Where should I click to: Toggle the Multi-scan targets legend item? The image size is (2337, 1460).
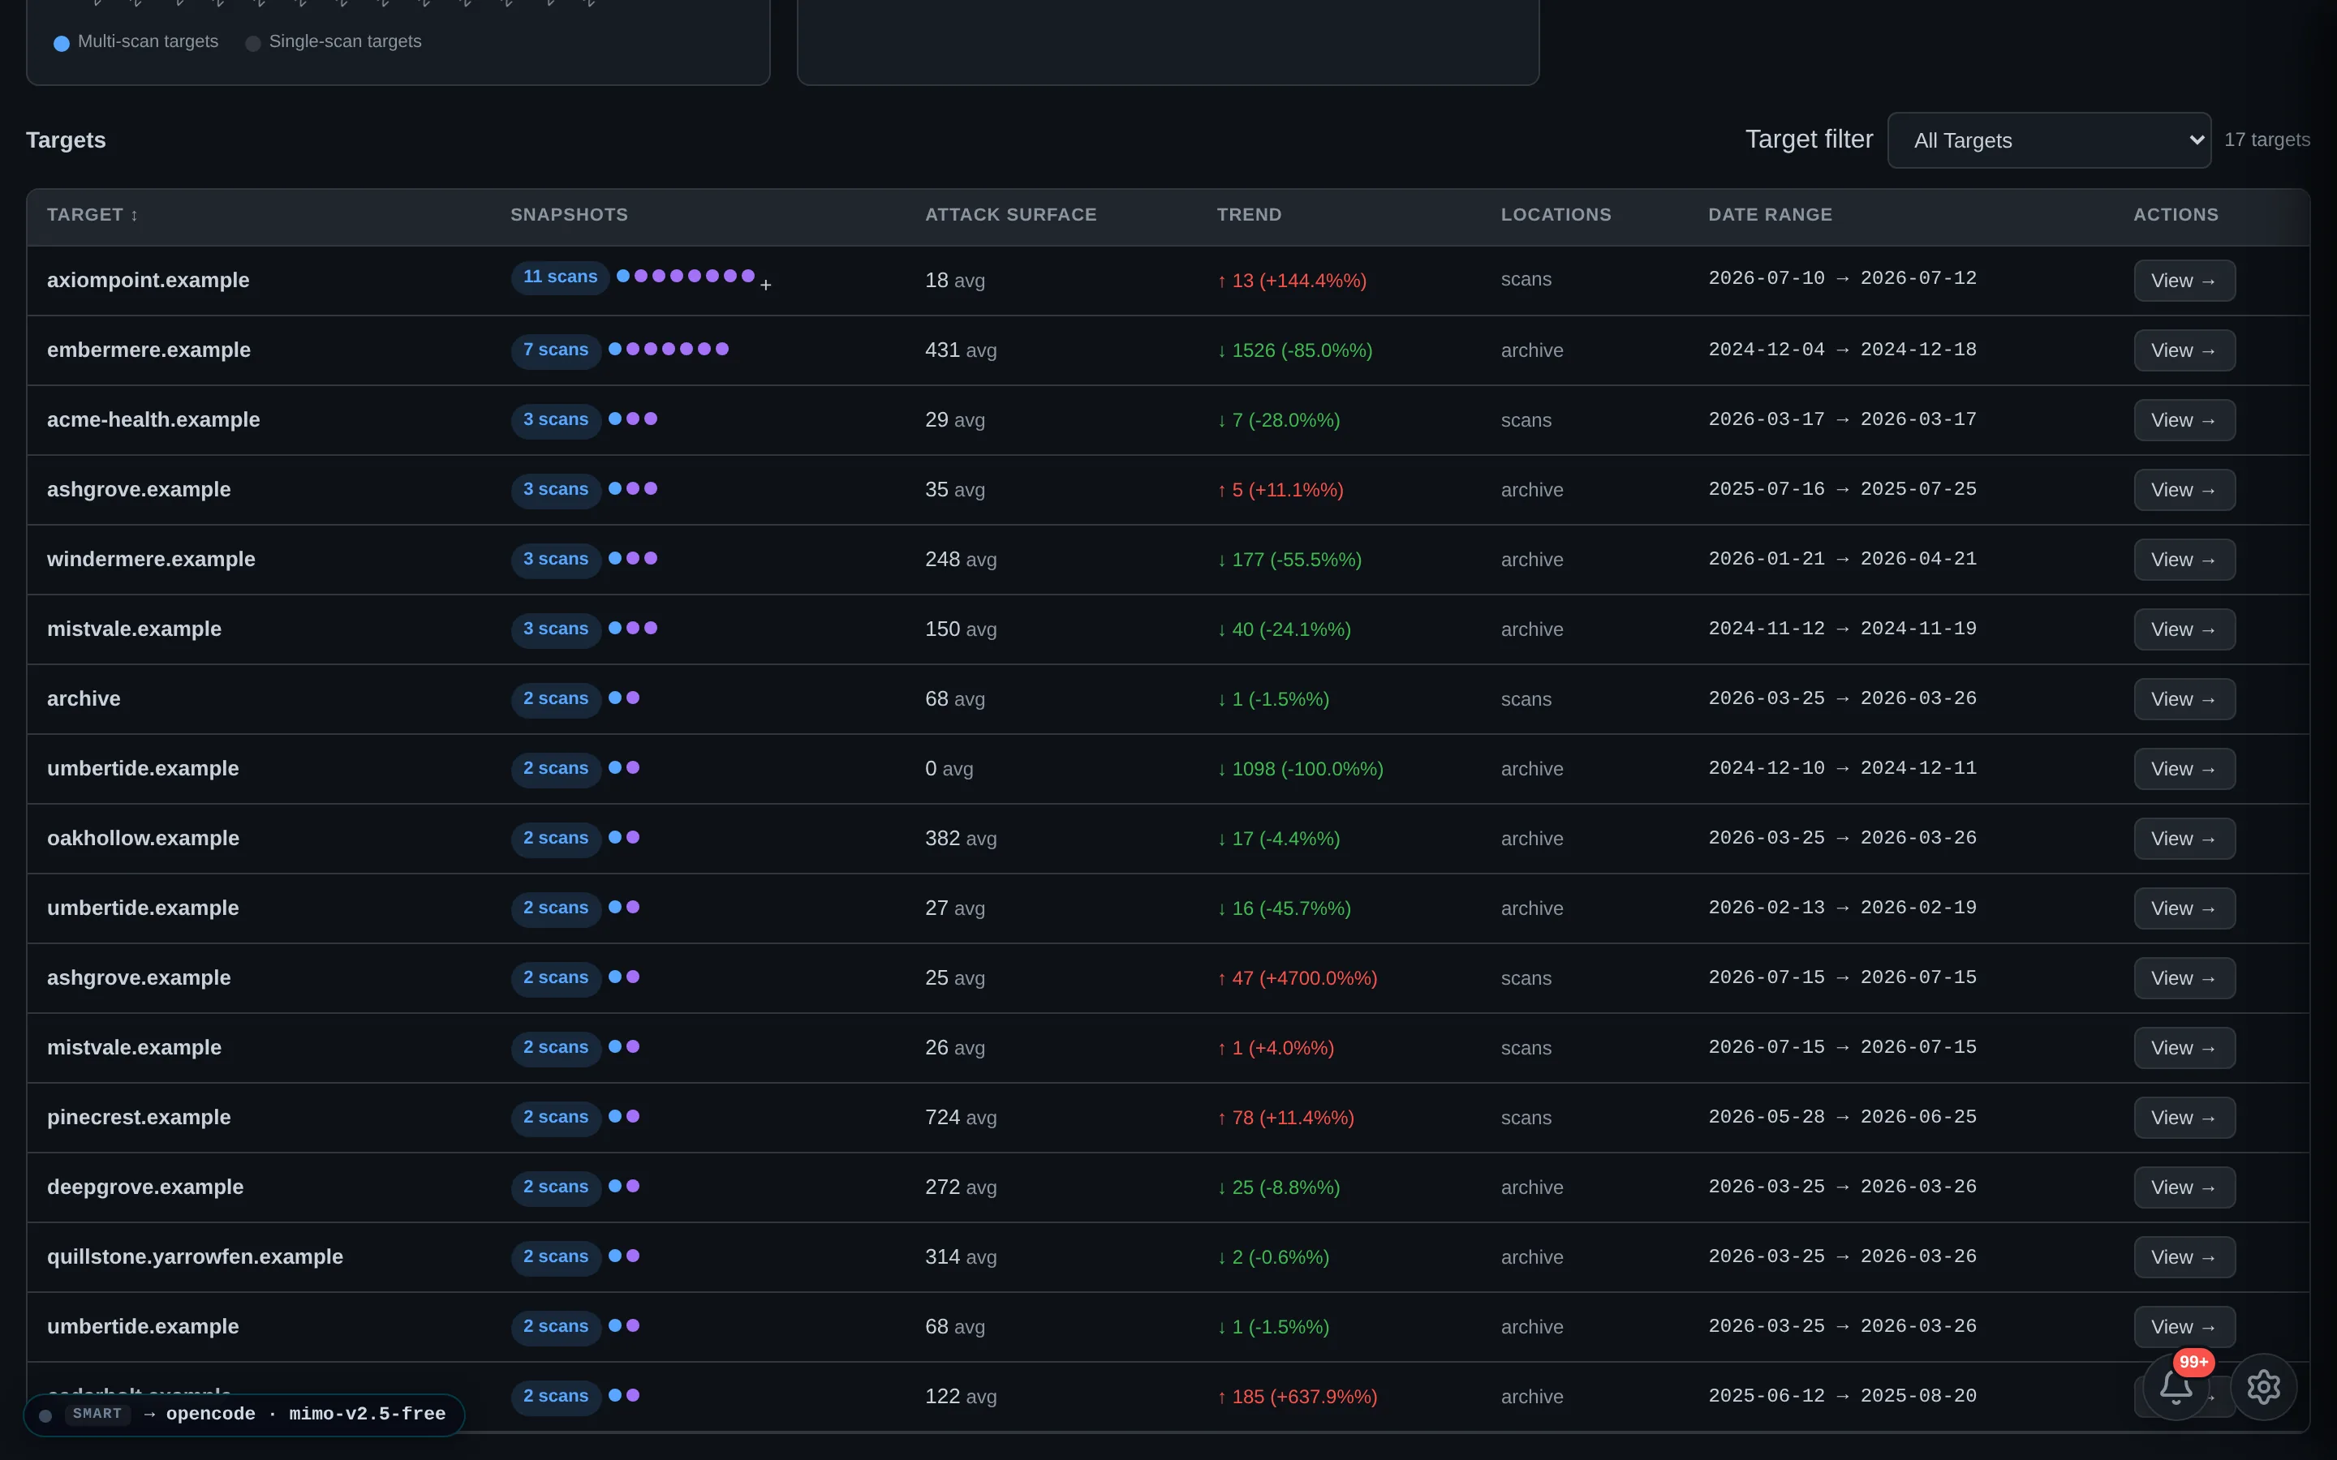(x=136, y=41)
